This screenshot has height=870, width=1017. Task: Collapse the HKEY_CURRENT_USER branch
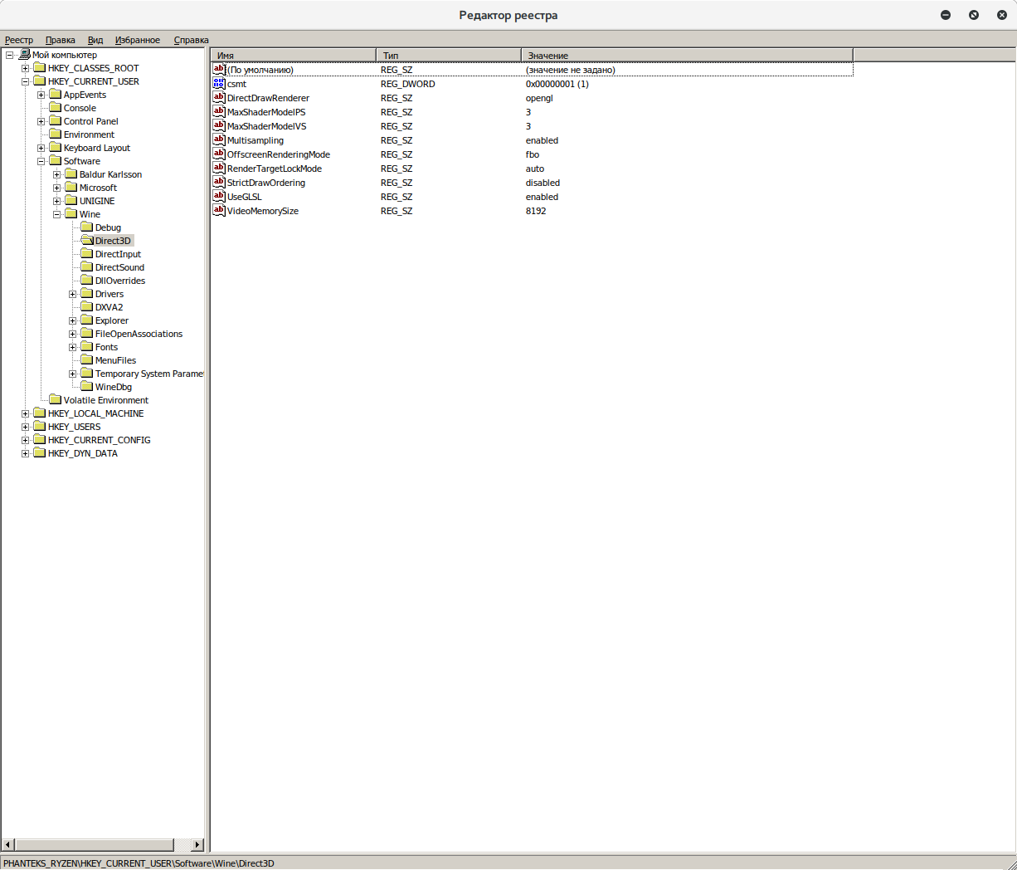[26, 81]
